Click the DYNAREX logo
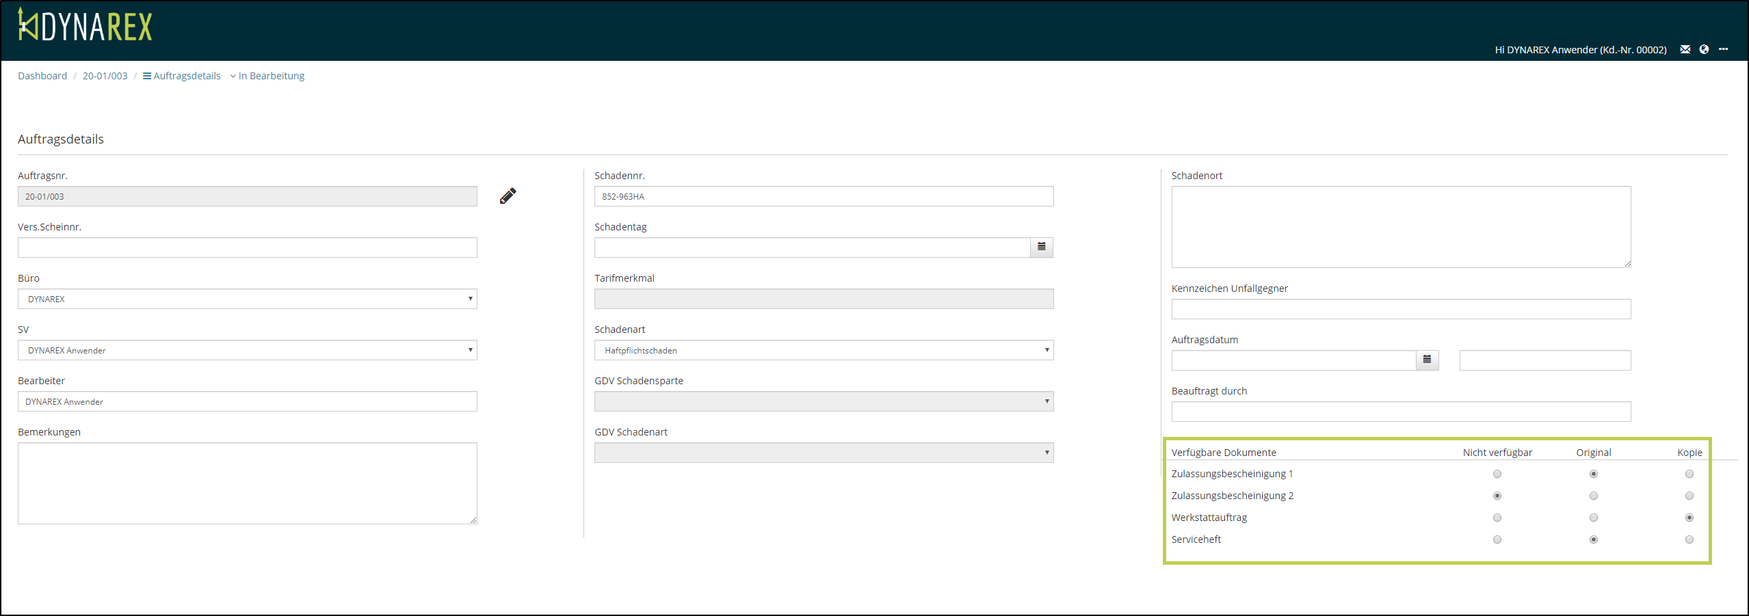 click(x=85, y=25)
